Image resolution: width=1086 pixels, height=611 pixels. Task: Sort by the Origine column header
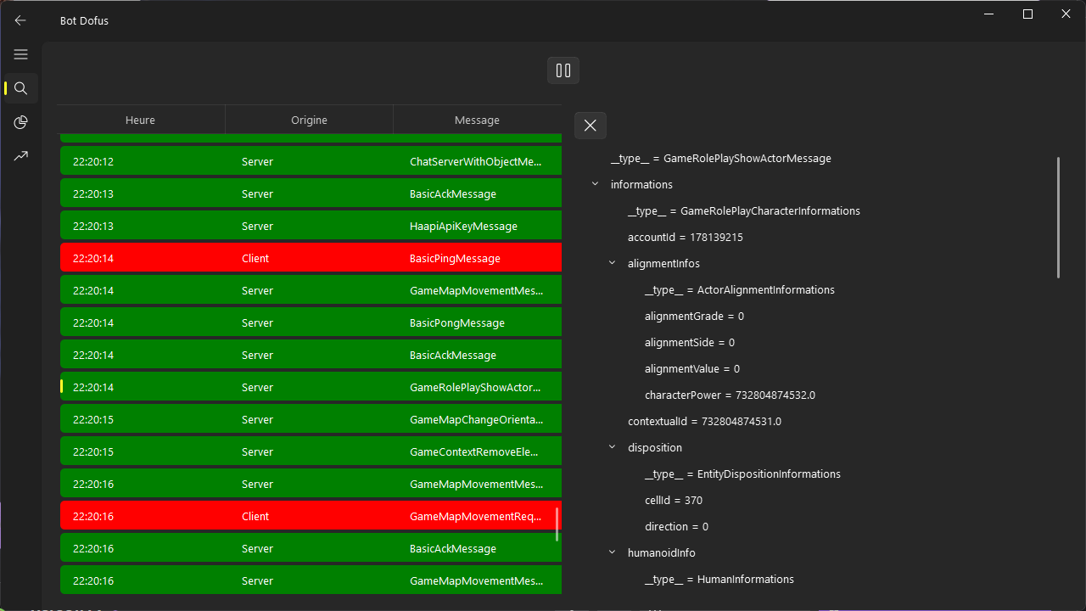point(309,120)
